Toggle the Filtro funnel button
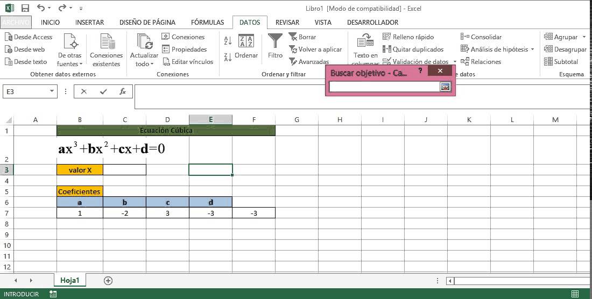 click(275, 46)
